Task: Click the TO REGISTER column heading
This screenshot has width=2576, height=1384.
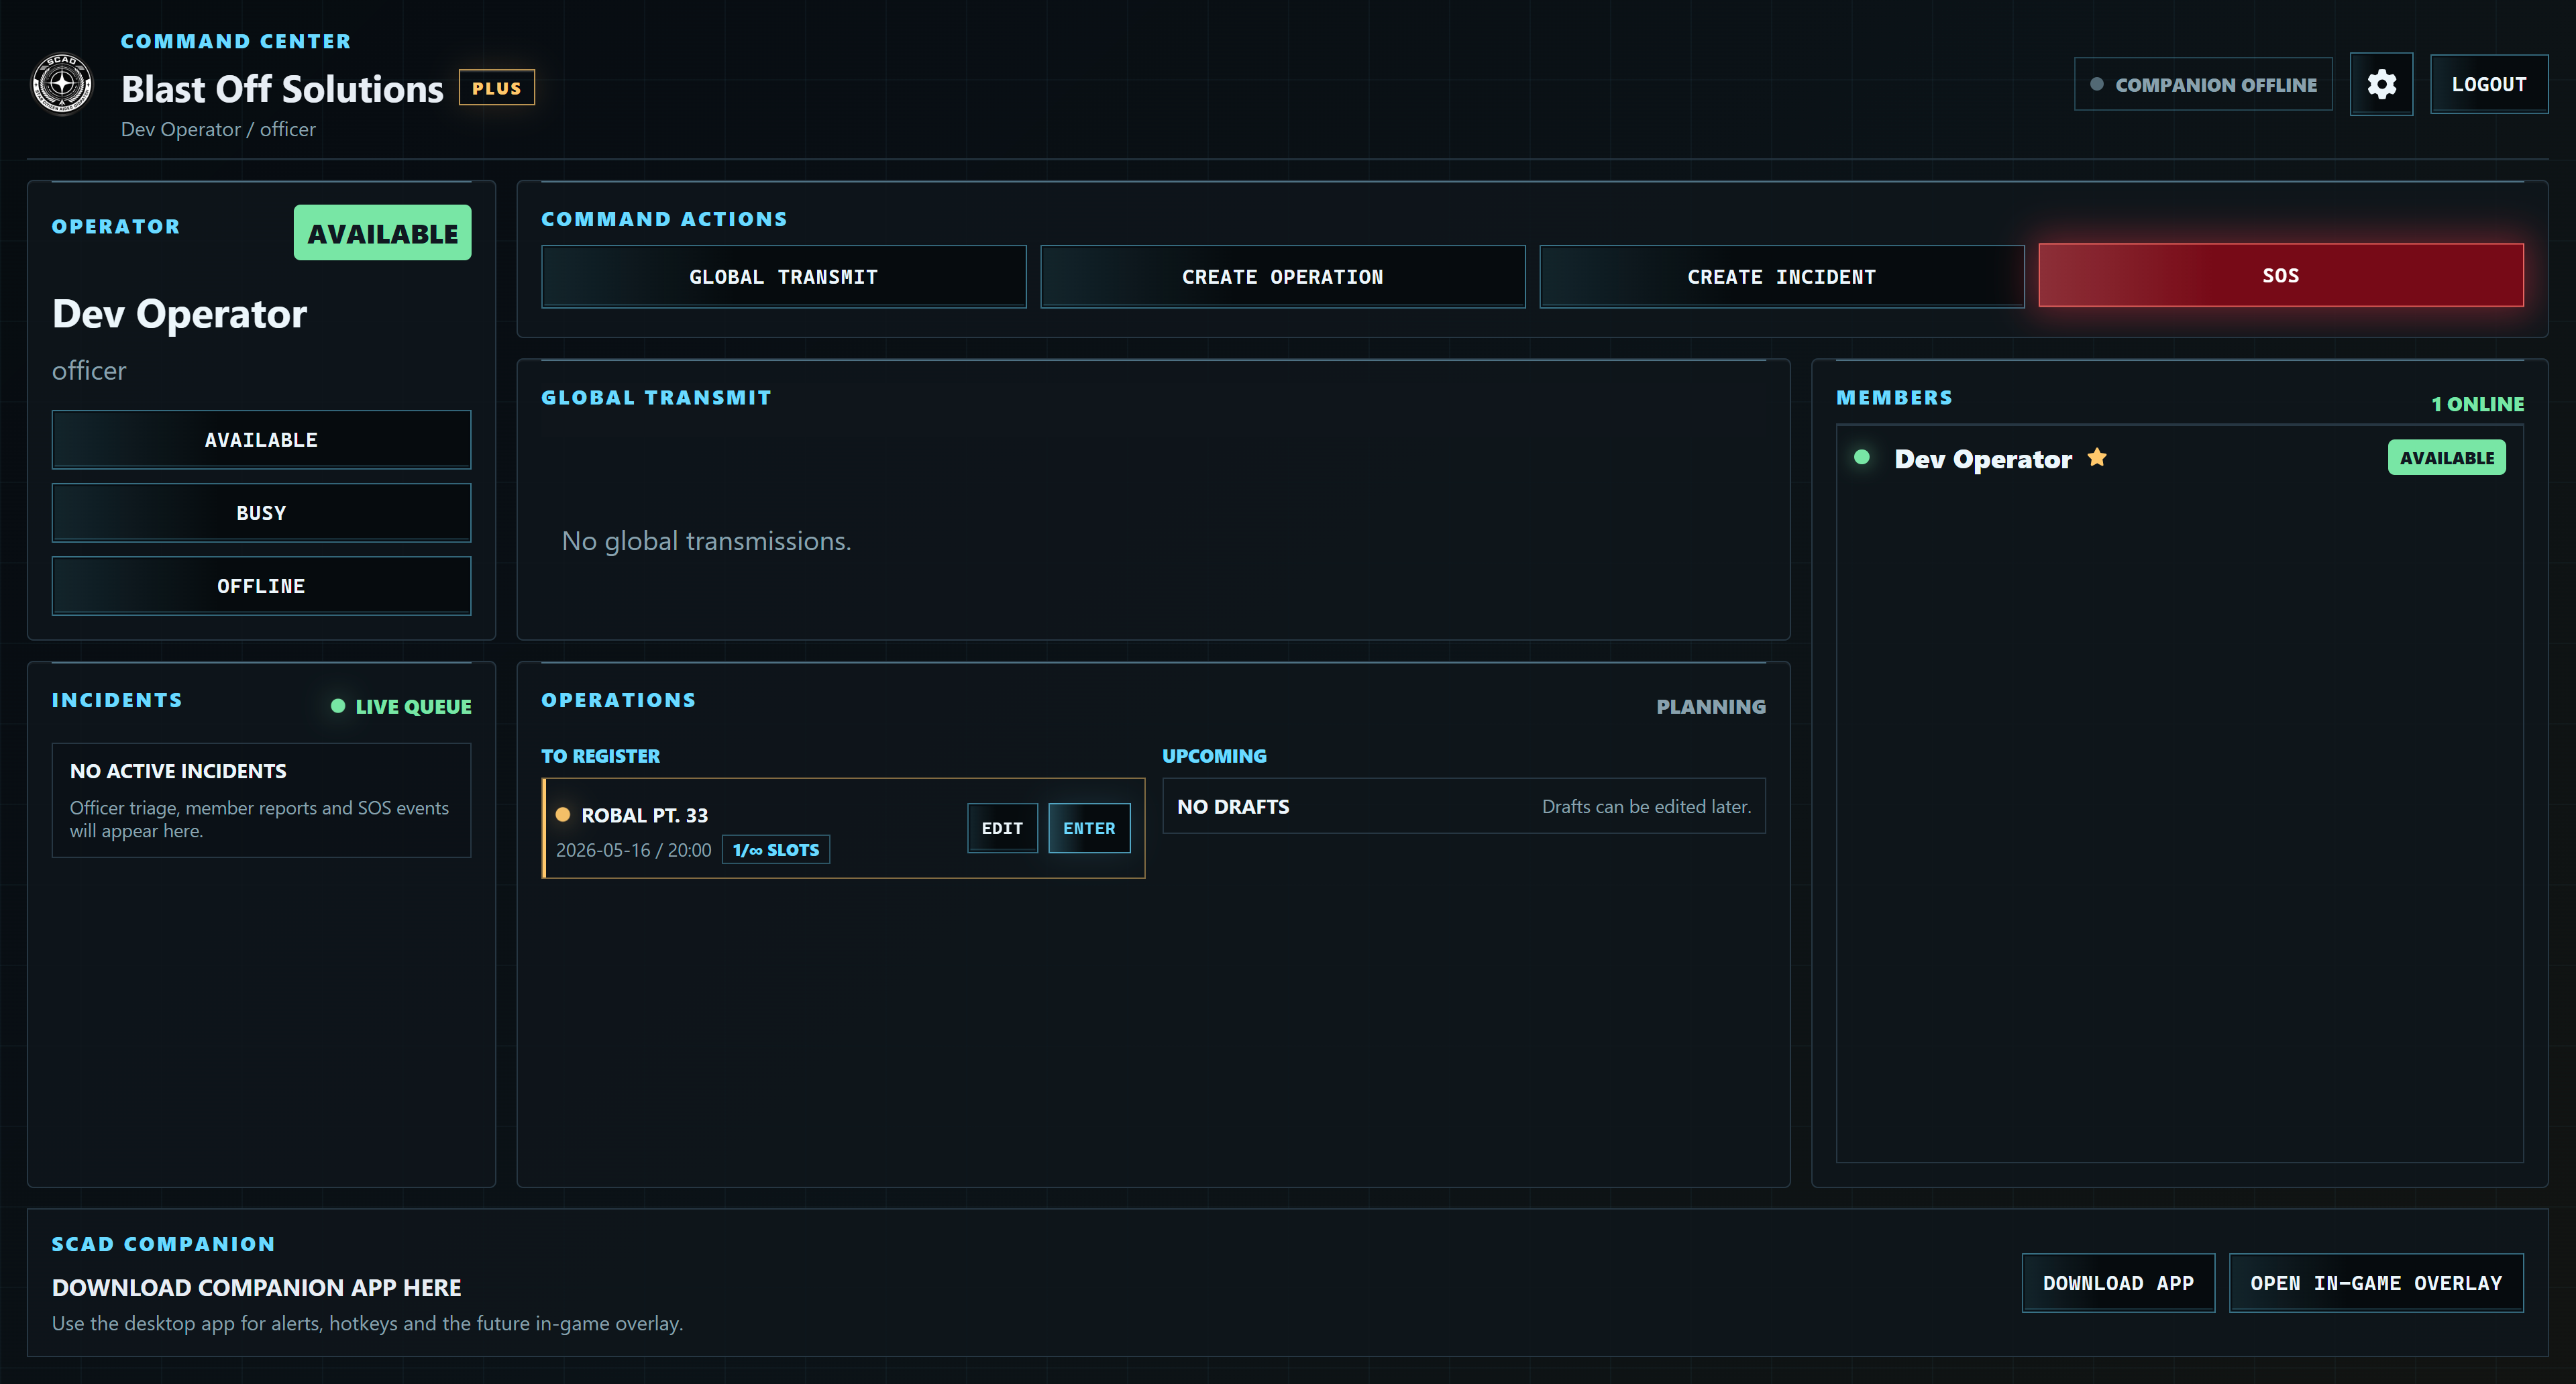Action: pyautogui.click(x=601, y=756)
